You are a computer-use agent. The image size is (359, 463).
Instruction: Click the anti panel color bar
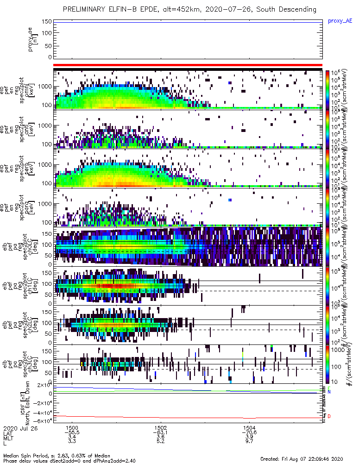pos(328,129)
